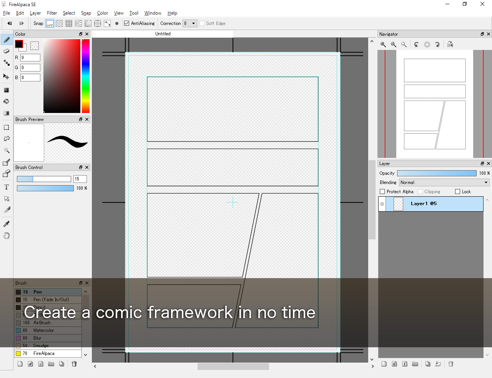
Task: Toggle the AntiAliasing checkbox
Action: coord(127,23)
